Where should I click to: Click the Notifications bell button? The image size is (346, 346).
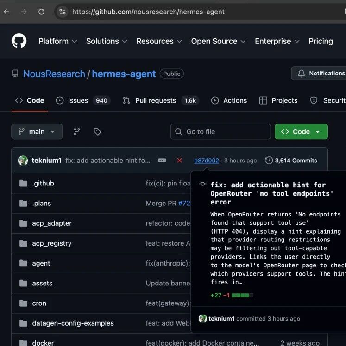click(319, 73)
